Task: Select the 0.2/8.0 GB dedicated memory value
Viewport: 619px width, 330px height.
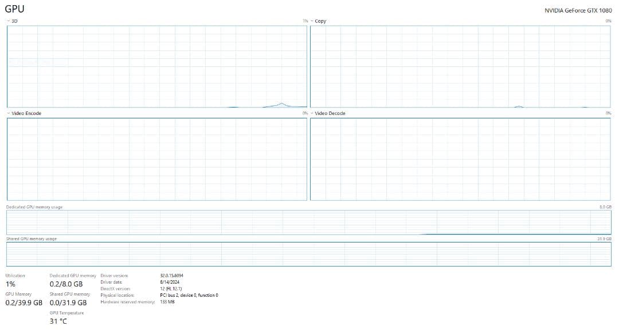Action: (x=66, y=284)
